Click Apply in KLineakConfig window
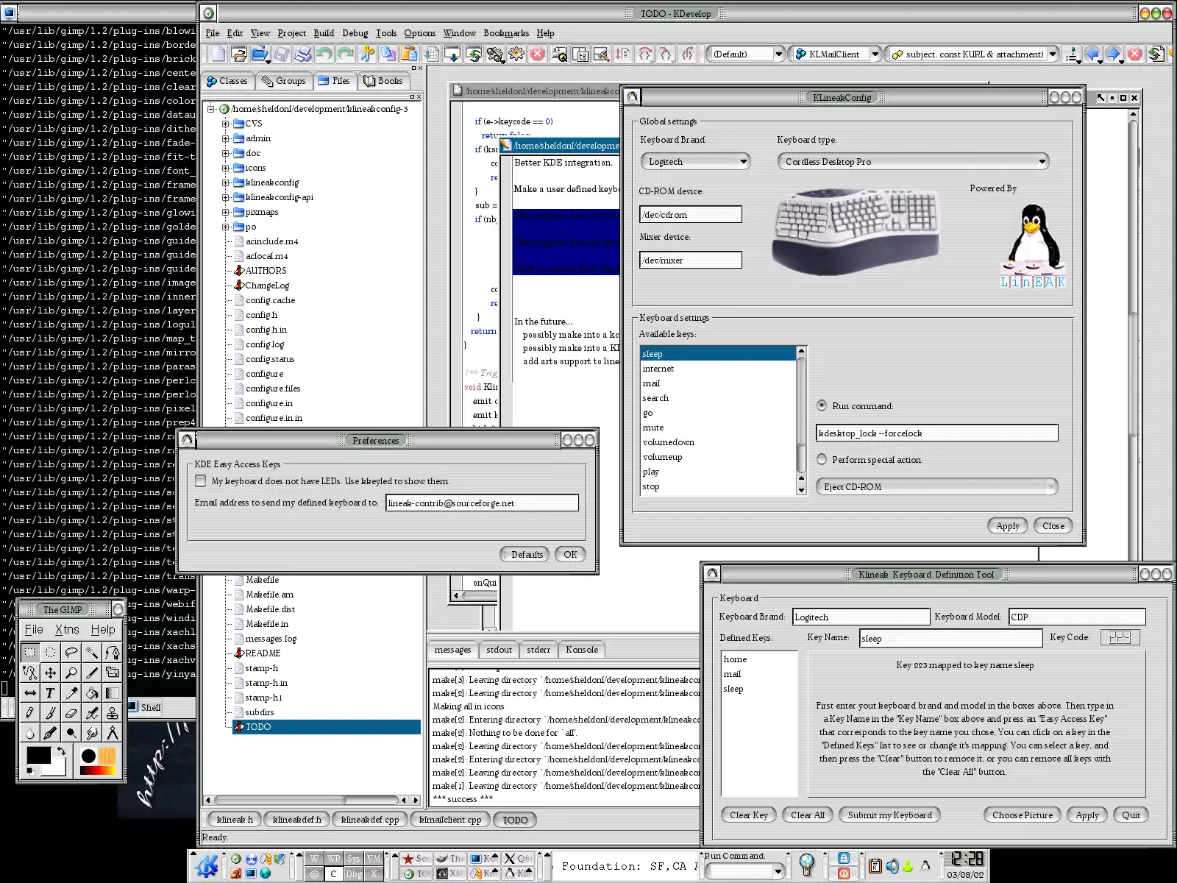Image resolution: width=1177 pixels, height=883 pixels. point(1008,526)
